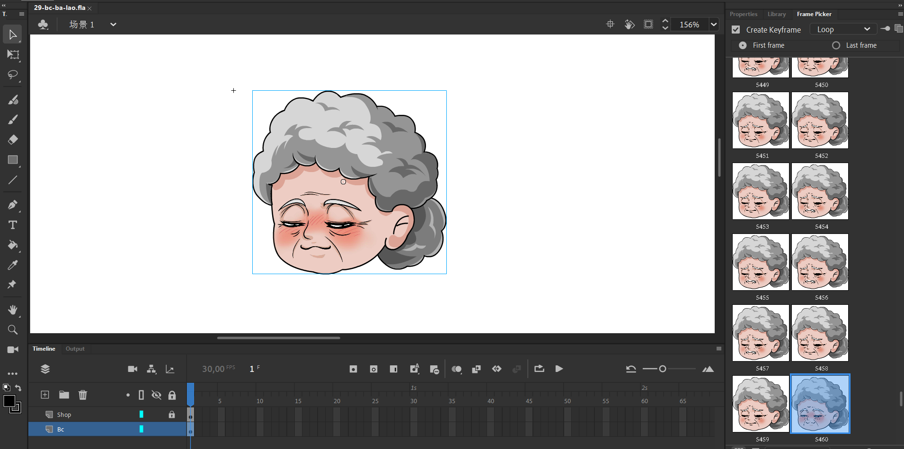Select the Eraser tool

click(13, 139)
